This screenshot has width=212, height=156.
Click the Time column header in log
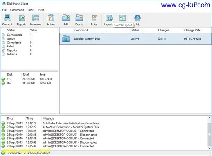coord(30,118)
